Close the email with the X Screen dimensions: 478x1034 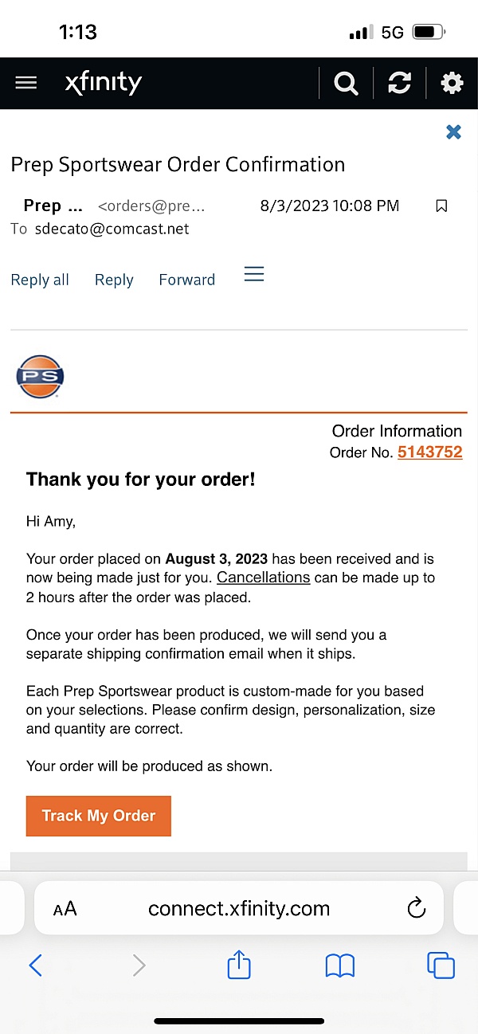pos(453,132)
